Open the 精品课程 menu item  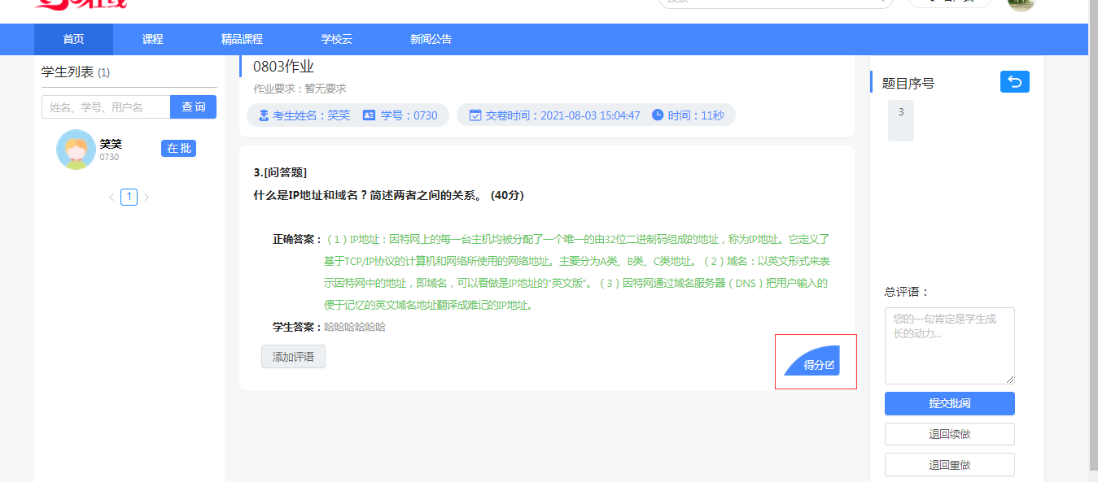pyautogui.click(x=242, y=39)
